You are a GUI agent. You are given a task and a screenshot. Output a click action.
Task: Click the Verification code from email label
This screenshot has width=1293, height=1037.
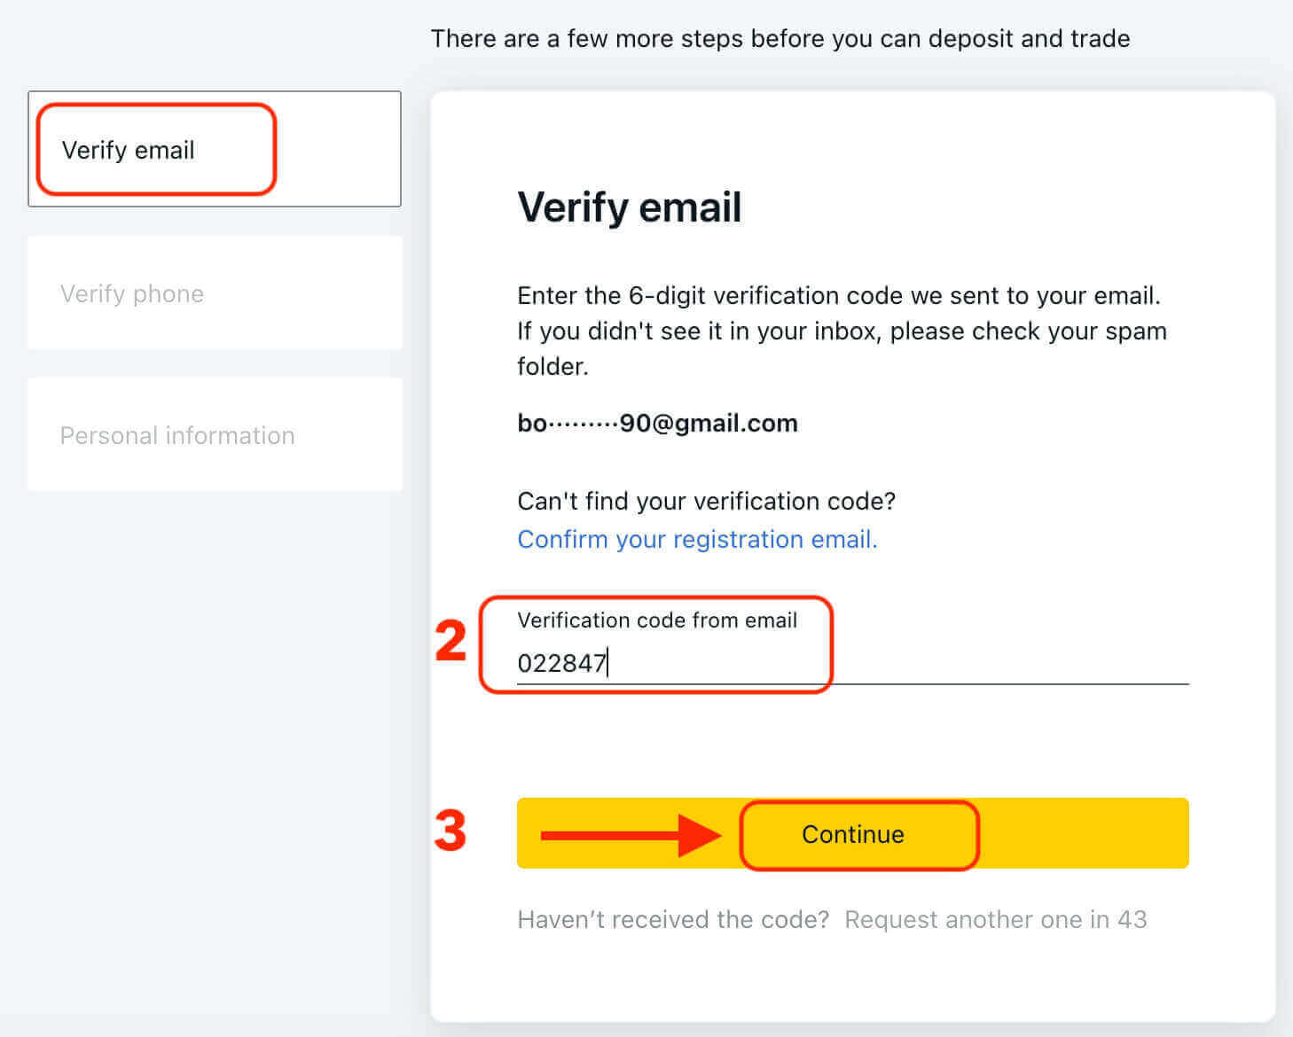(x=657, y=620)
